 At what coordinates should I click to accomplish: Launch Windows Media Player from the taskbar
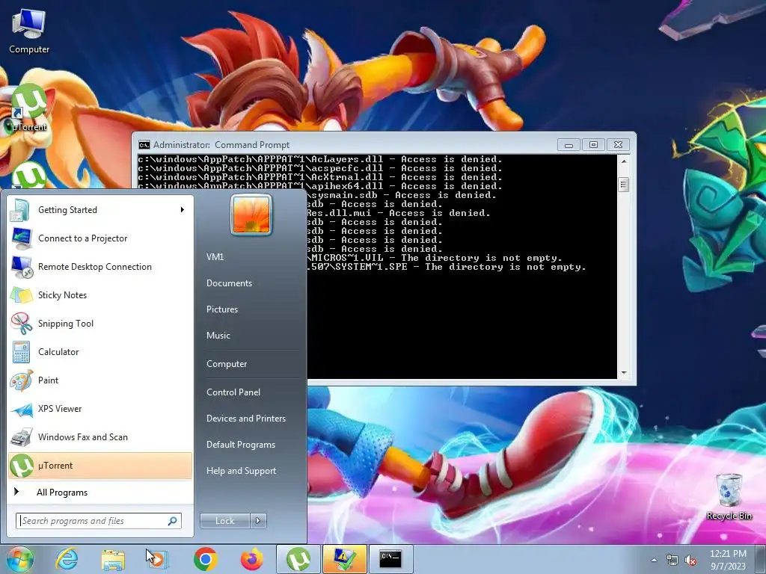[x=159, y=559]
